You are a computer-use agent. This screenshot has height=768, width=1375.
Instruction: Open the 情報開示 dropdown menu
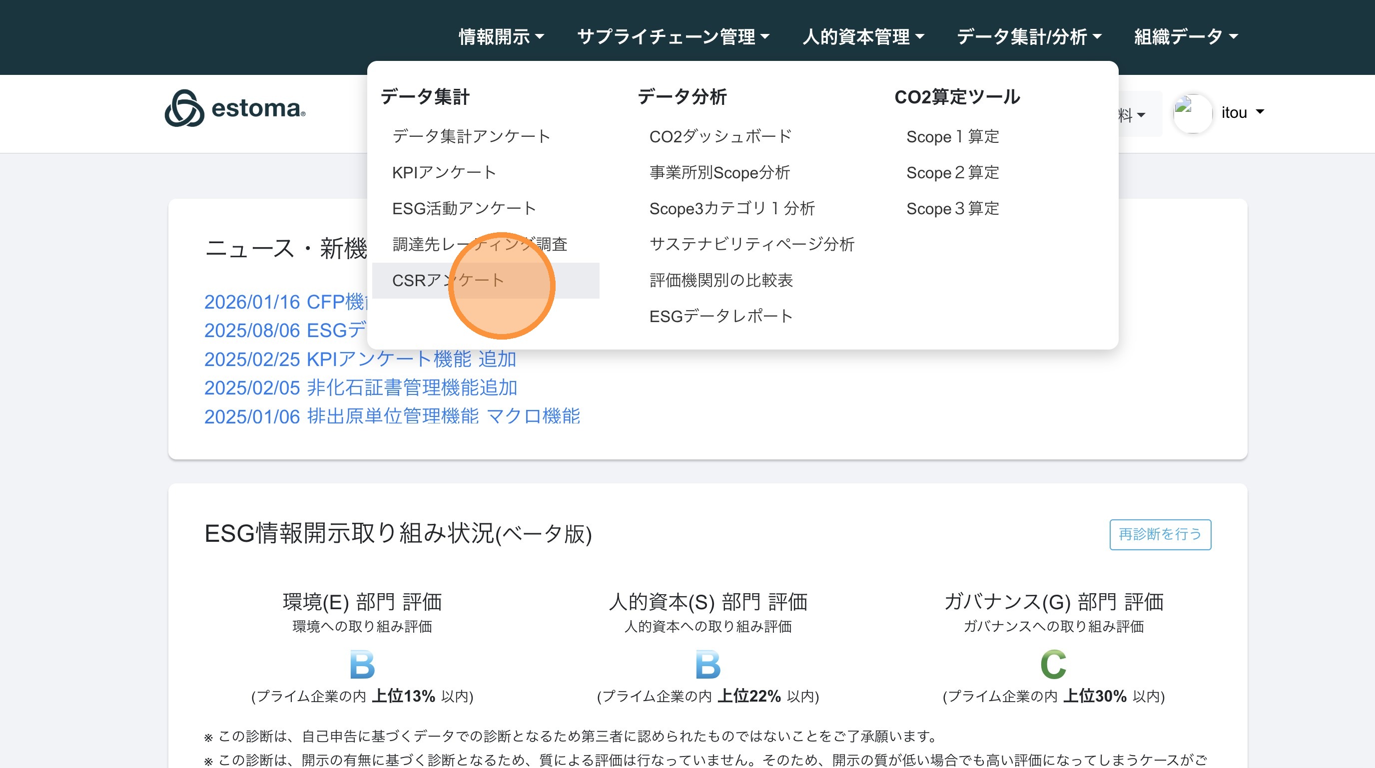501,37
